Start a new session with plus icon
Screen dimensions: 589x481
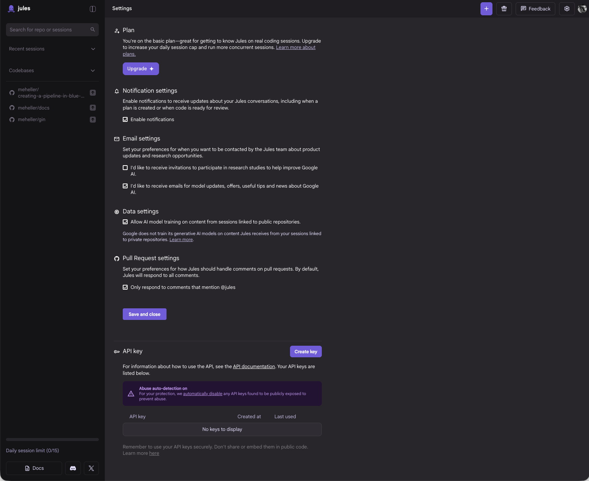click(486, 9)
